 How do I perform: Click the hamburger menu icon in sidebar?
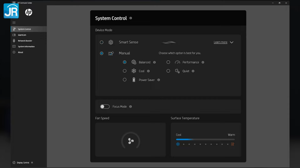(x=14, y=23)
